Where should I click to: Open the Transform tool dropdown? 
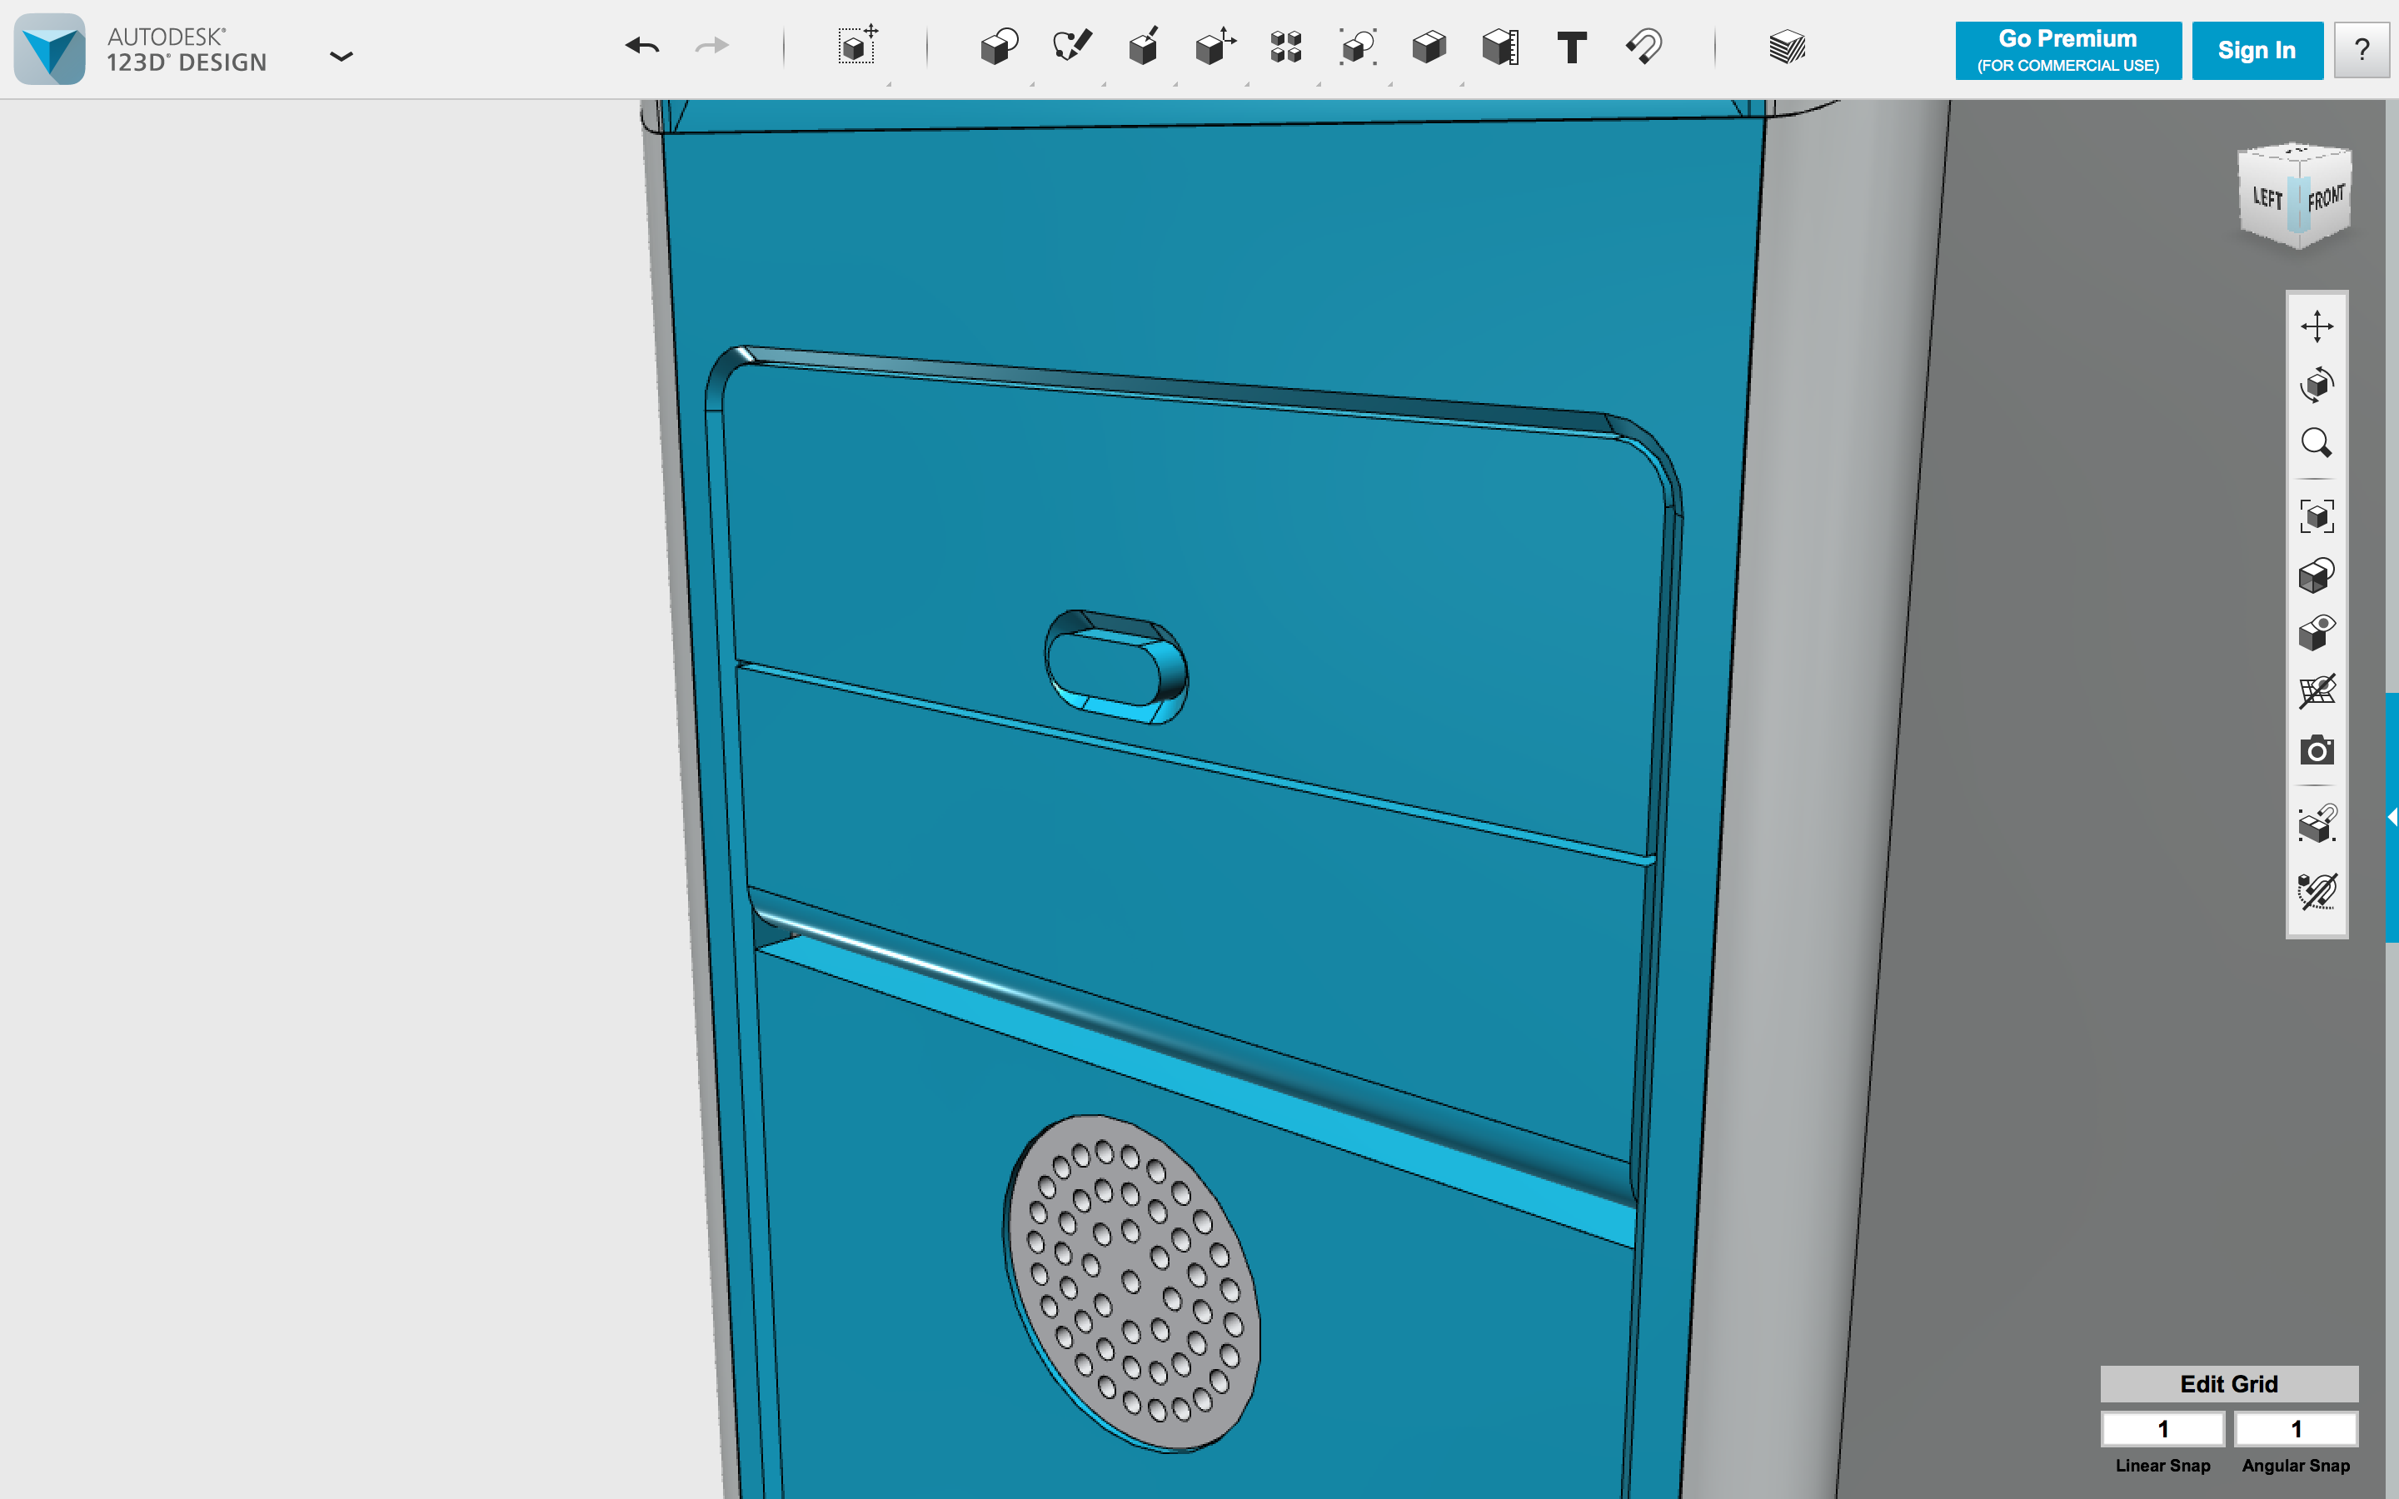857,47
